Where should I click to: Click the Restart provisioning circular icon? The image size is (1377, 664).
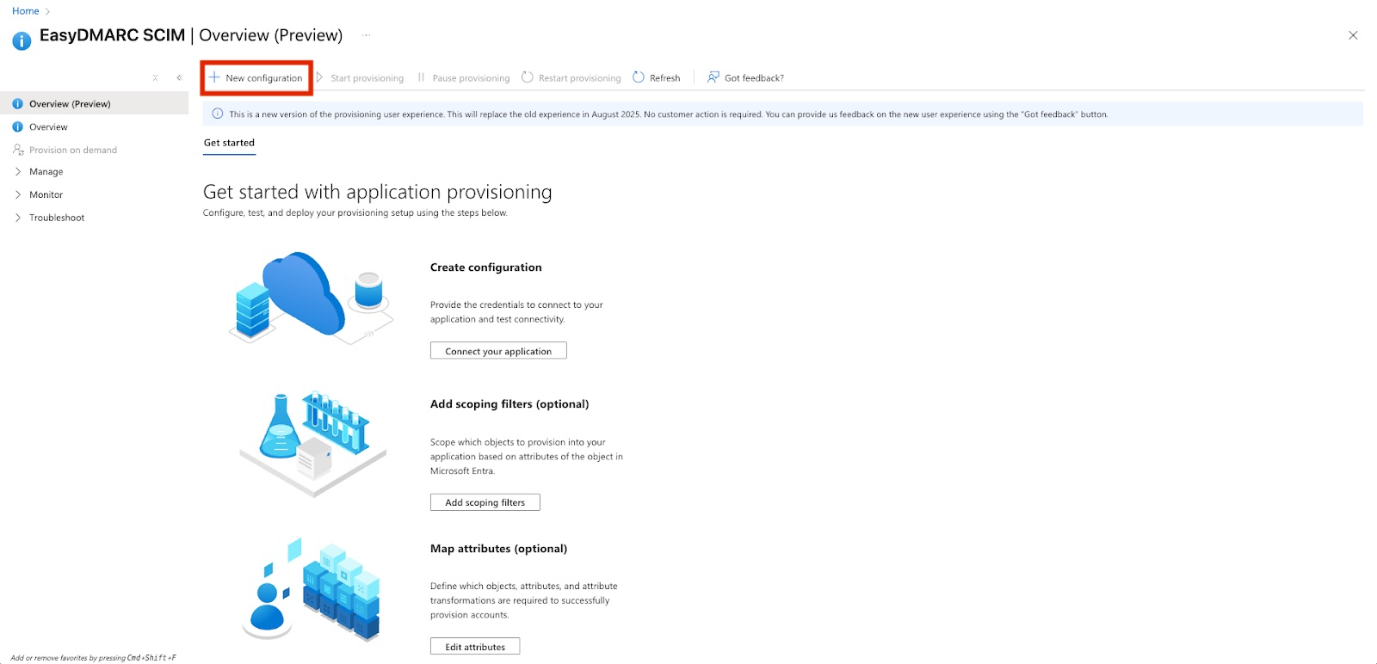[528, 77]
